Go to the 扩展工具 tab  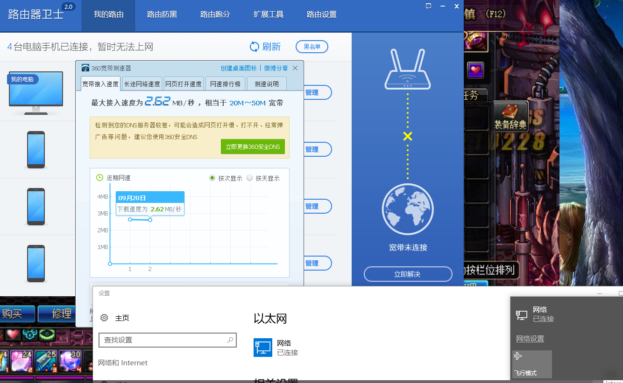268,14
